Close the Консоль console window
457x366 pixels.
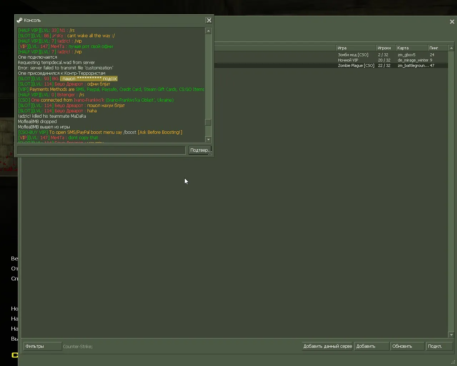[x=209, y=20]
